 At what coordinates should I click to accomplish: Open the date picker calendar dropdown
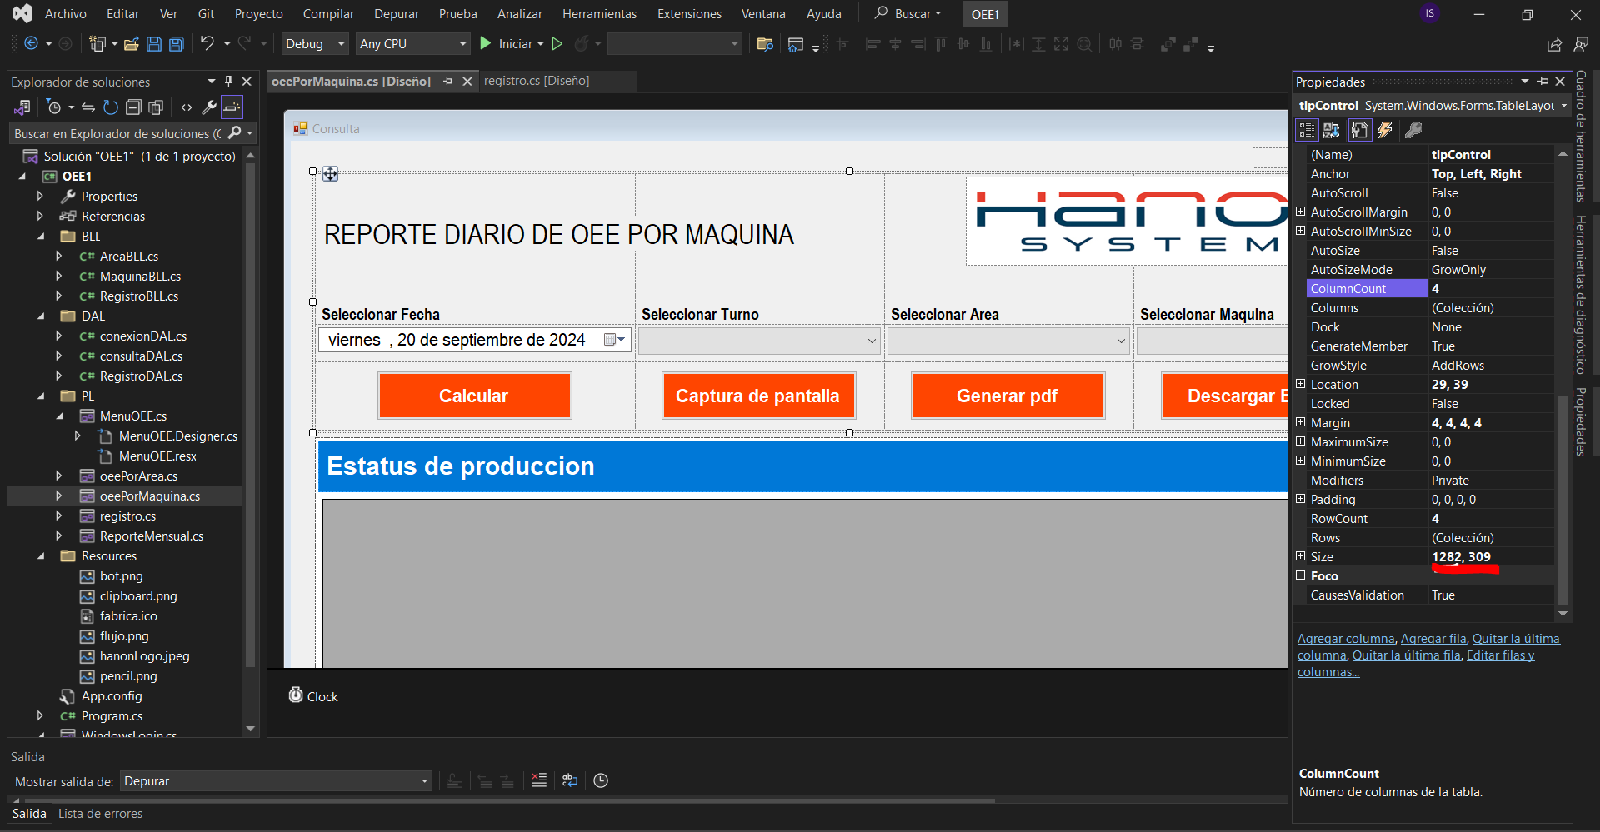(615, 340)
